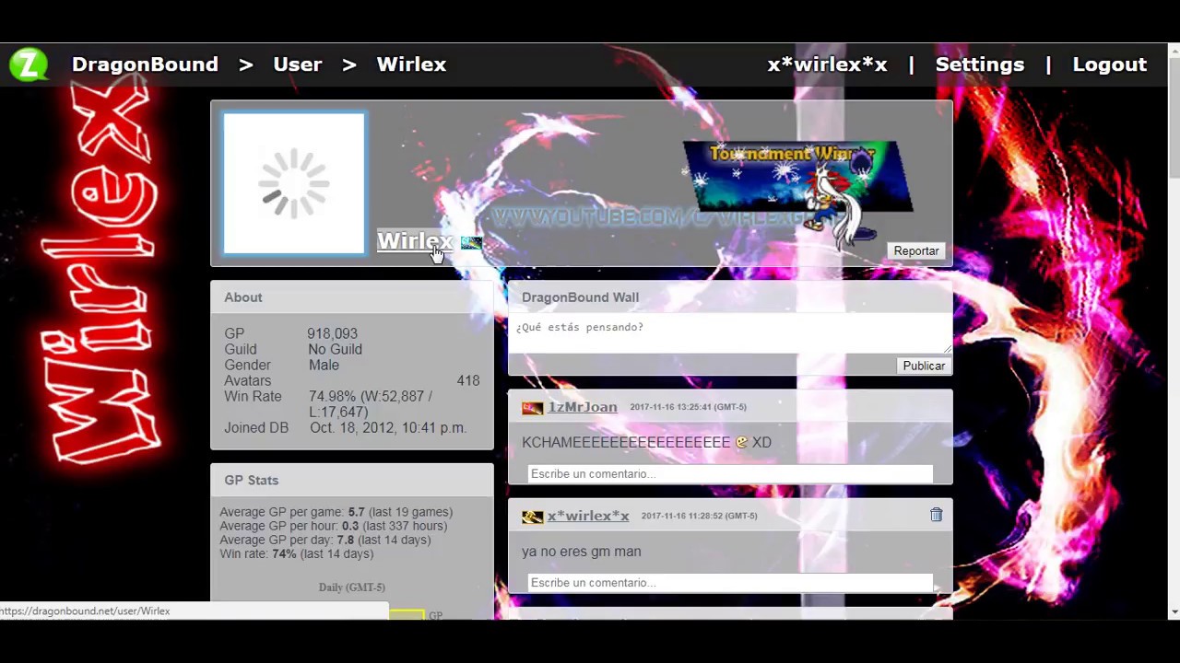
Task: Click the comment field under 1zMrJoan's post
Action: pos(730,473)
